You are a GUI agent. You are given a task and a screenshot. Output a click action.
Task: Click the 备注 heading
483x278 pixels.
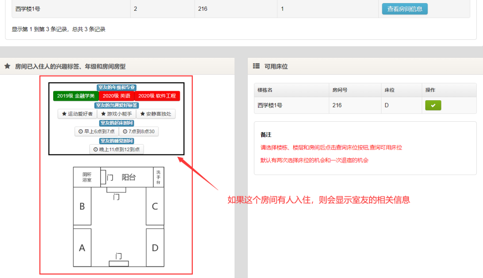(266, 135)
